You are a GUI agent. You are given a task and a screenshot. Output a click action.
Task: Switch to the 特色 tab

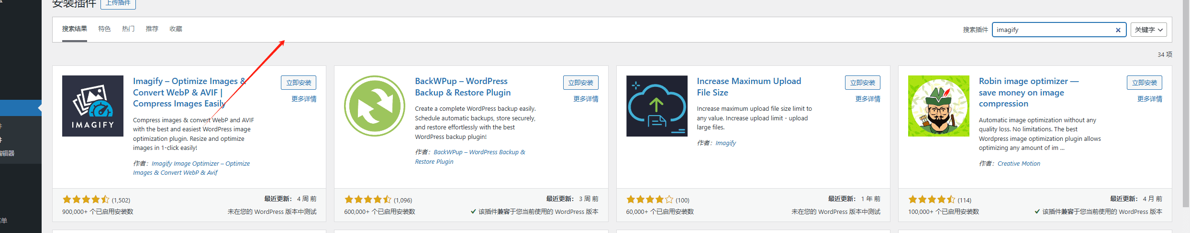pos(104,29)
